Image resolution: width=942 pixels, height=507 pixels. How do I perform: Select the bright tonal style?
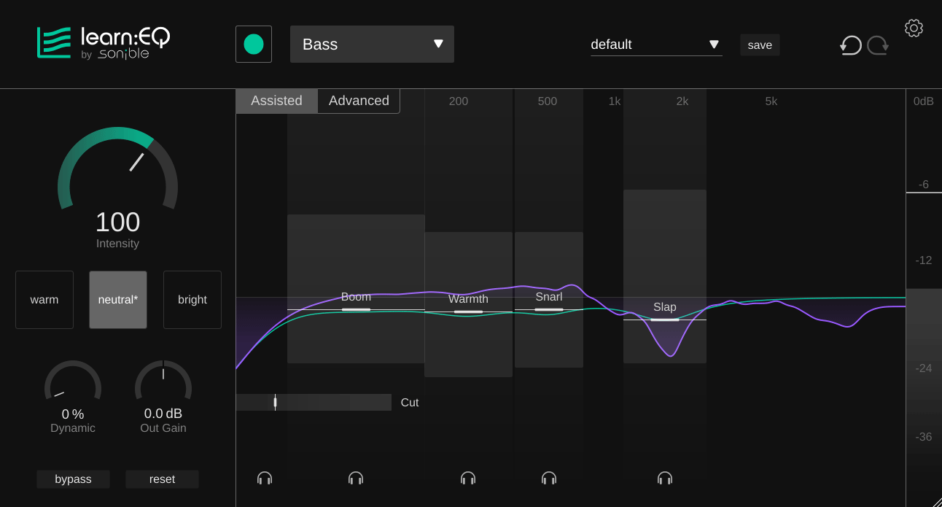click(192, 300)
